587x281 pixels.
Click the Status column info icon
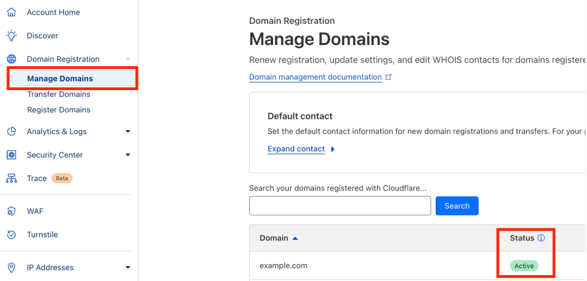click(x=541, y=238)
